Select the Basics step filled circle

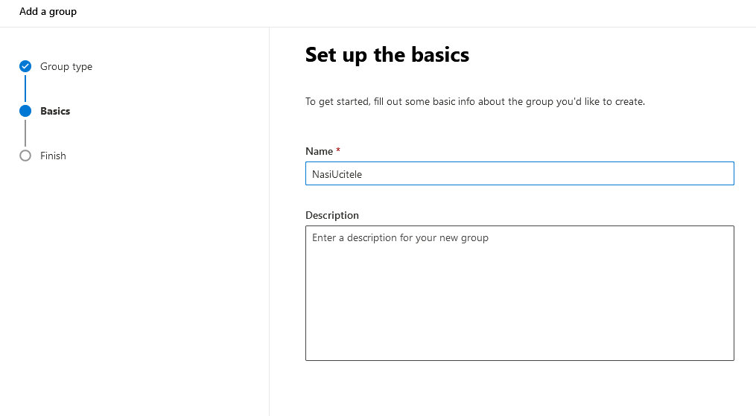pos(25,111)
